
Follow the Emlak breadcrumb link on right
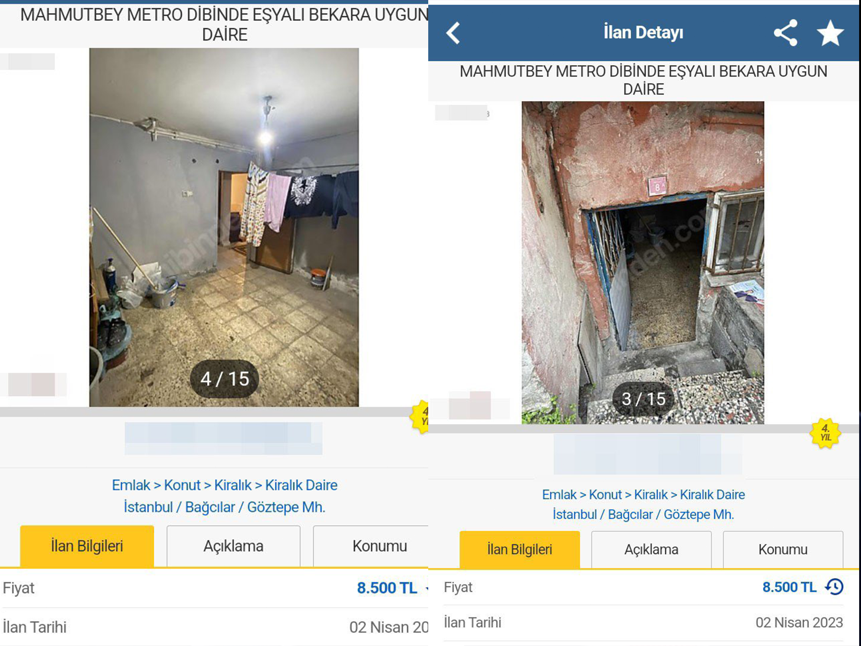pos(559,495)
